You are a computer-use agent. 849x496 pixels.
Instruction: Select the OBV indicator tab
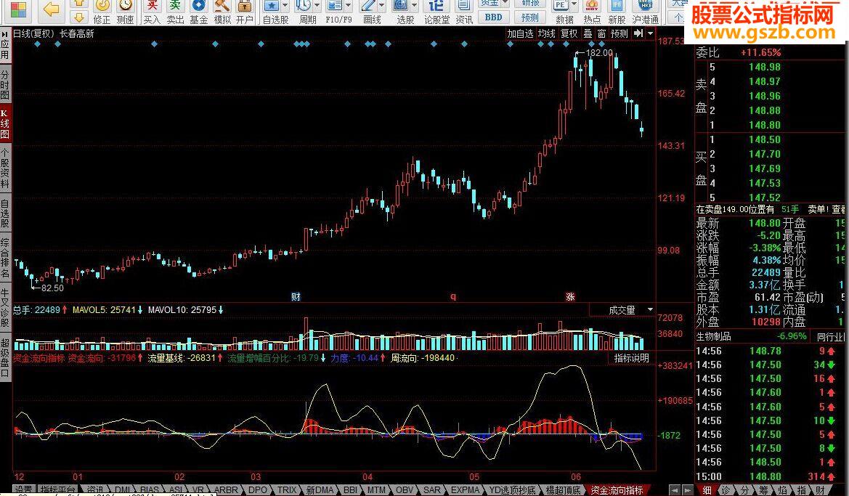click(404, 491)
